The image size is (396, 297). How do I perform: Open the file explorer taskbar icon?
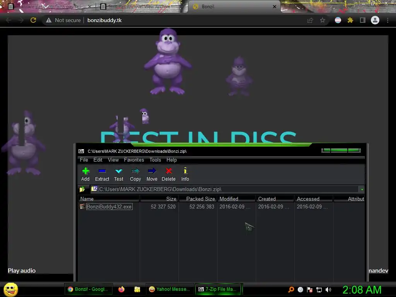[x=137, y=289]
